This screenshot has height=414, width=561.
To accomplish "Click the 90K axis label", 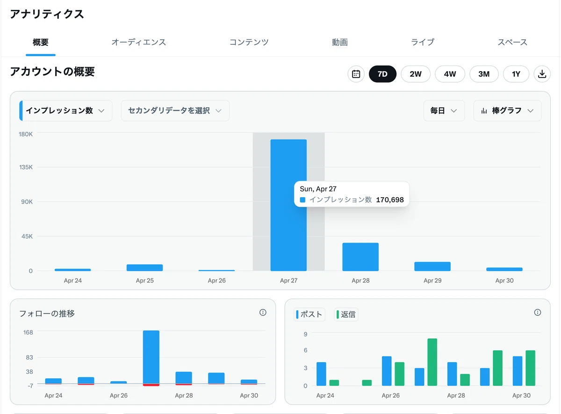I will (27, 202).
